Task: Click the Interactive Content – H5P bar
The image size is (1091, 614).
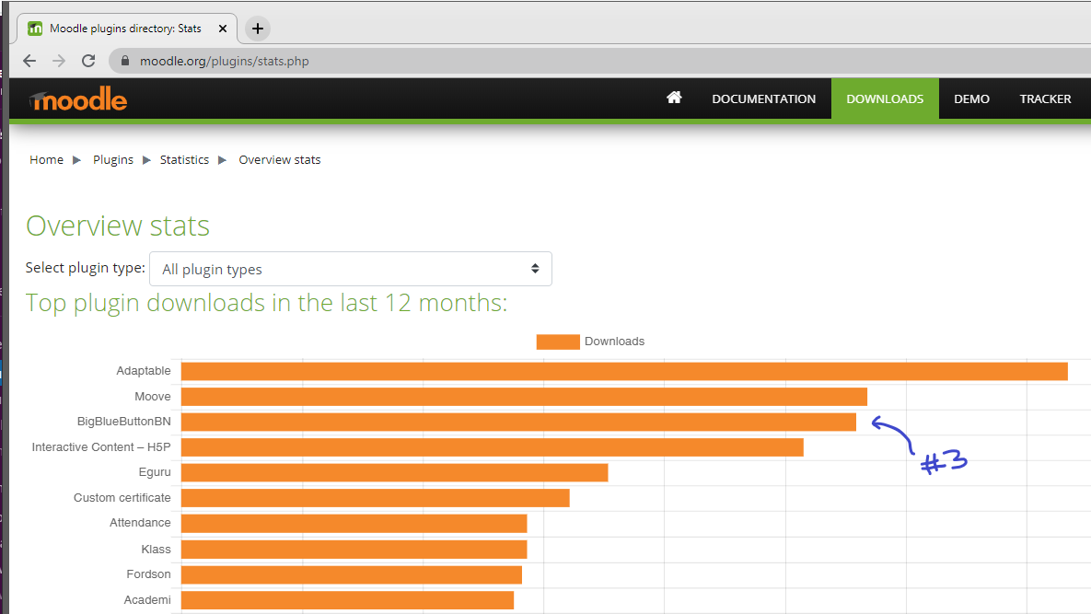Action: tap(493, 447)
